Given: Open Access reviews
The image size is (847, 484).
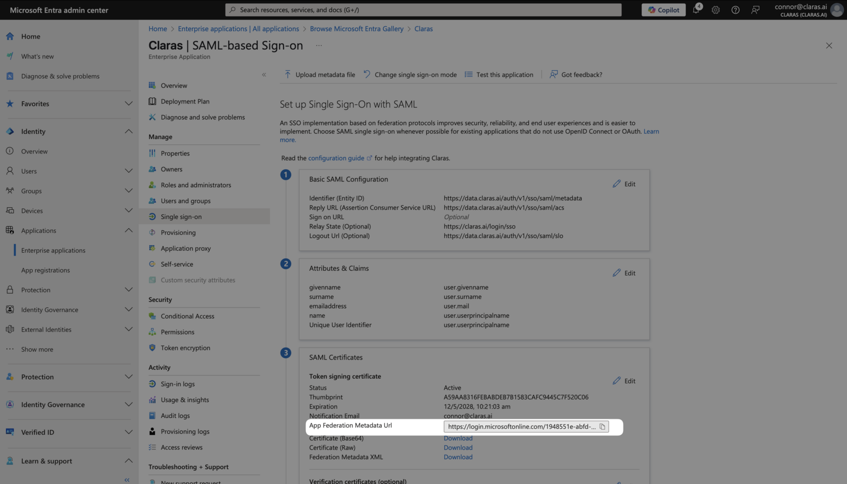Looking at the screenshot, I should tap(182, 448).
